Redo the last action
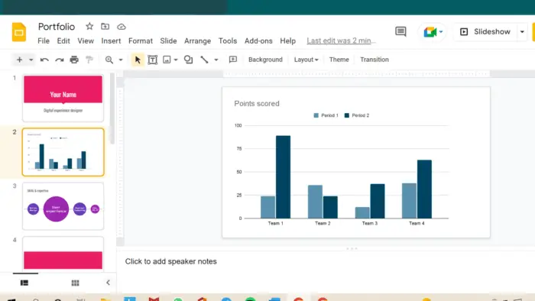Screen dimensions: 535x301 (x=60, y=60)
